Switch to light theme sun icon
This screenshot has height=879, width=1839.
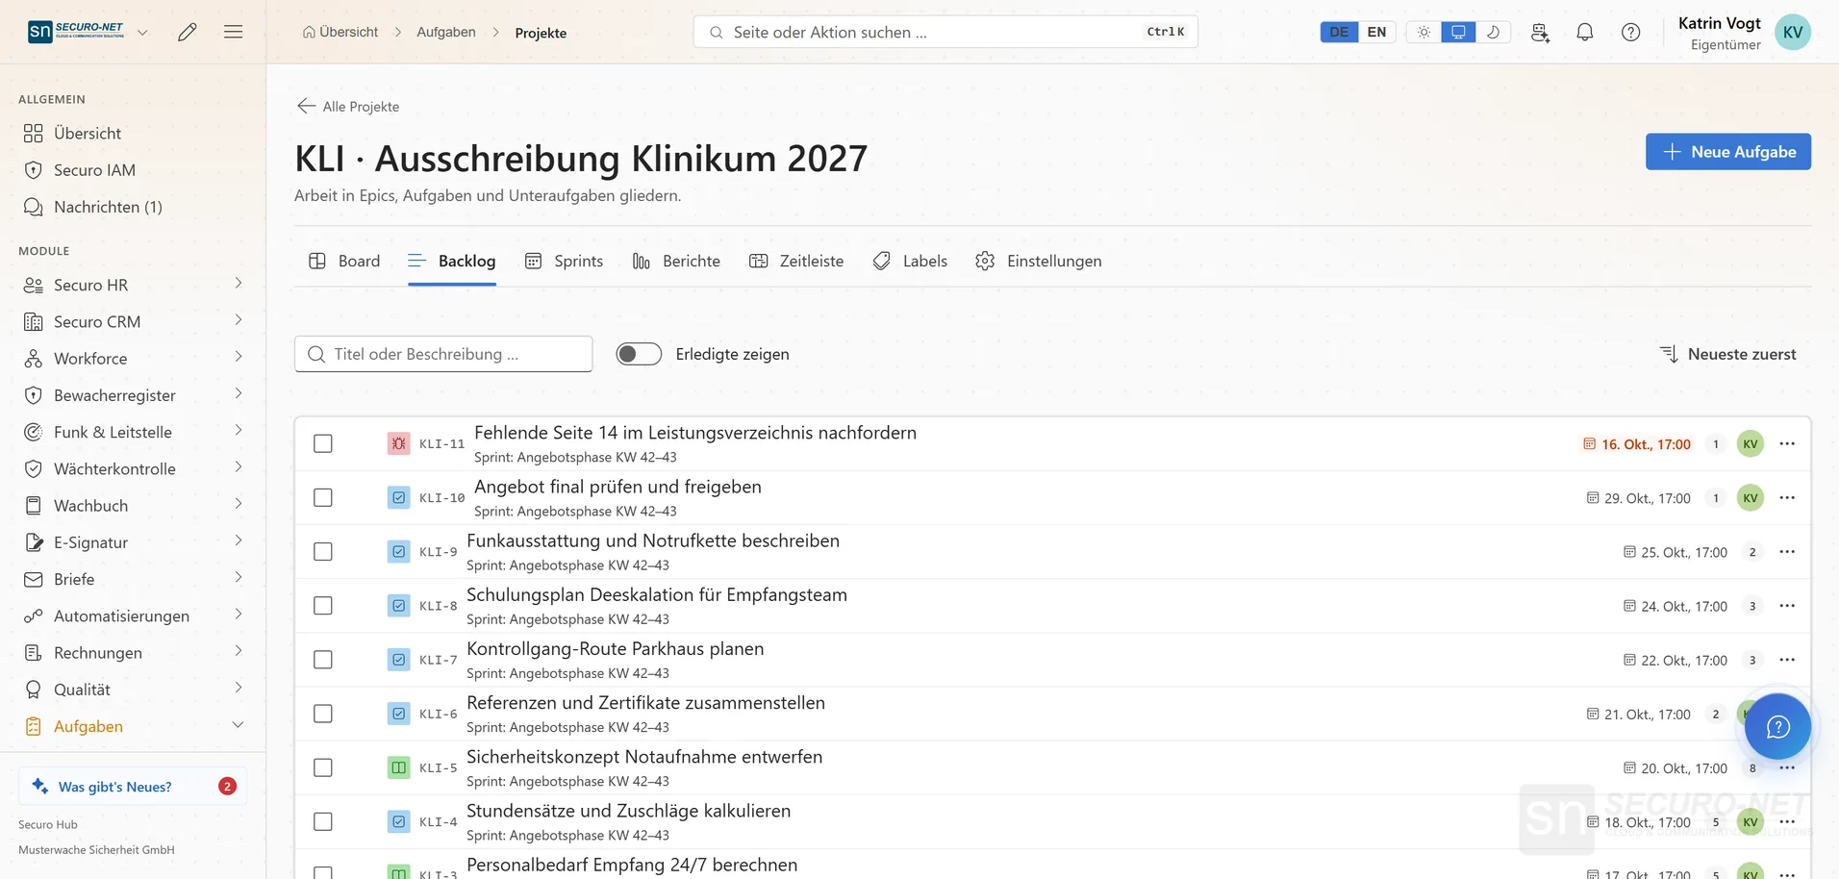click(x=1423, y=32)
